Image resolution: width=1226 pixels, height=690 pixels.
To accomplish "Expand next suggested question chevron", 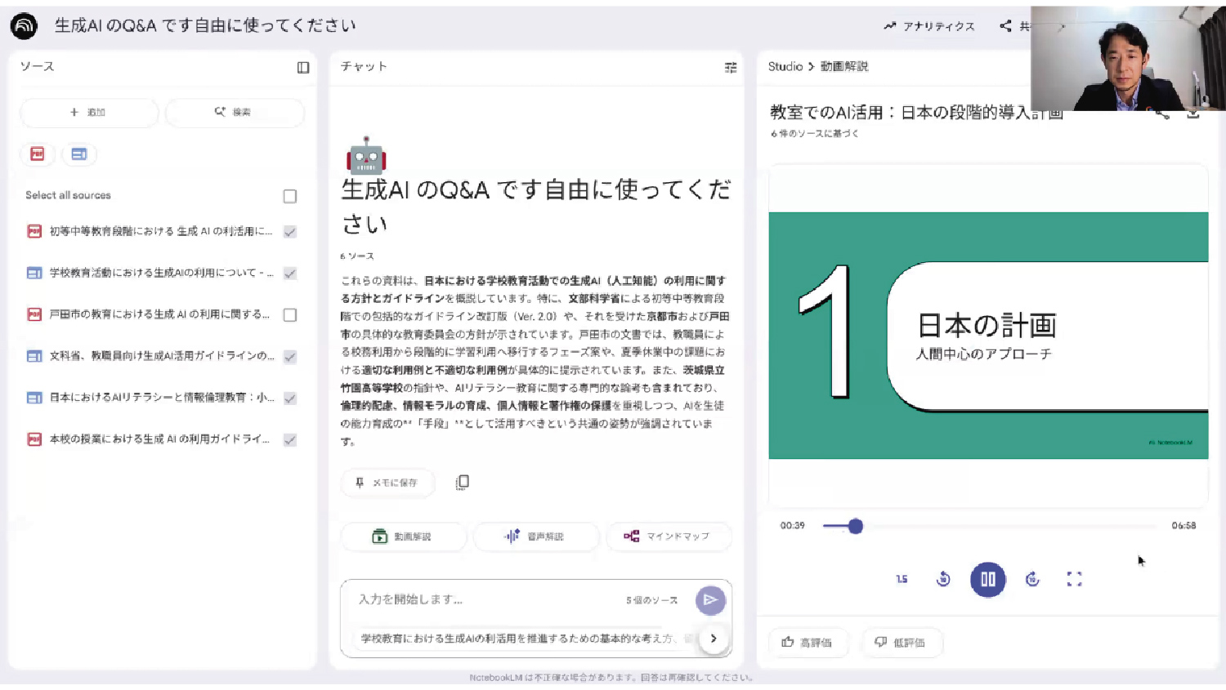I will click(714, 639).
